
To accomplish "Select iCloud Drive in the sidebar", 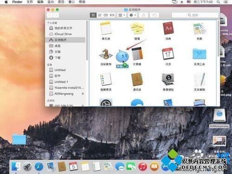I will tap(65, 34).
